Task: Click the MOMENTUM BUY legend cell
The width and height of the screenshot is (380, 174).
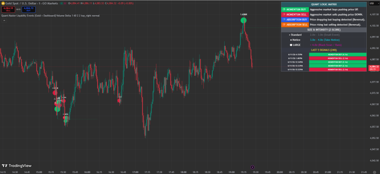Action: [x=295, y=9]
